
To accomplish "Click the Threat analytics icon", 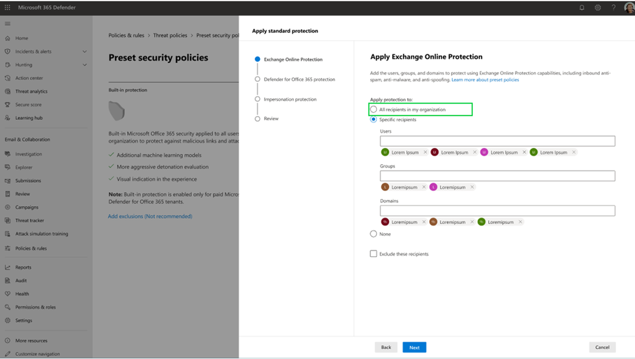I will [x=7, y=91].
